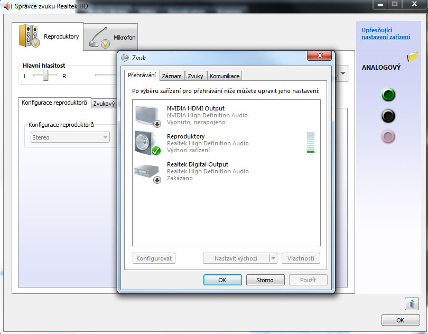Click the Vypnuto, nezapojeno status text
This screenshot has height=334, width=428.
click(196, 123)
